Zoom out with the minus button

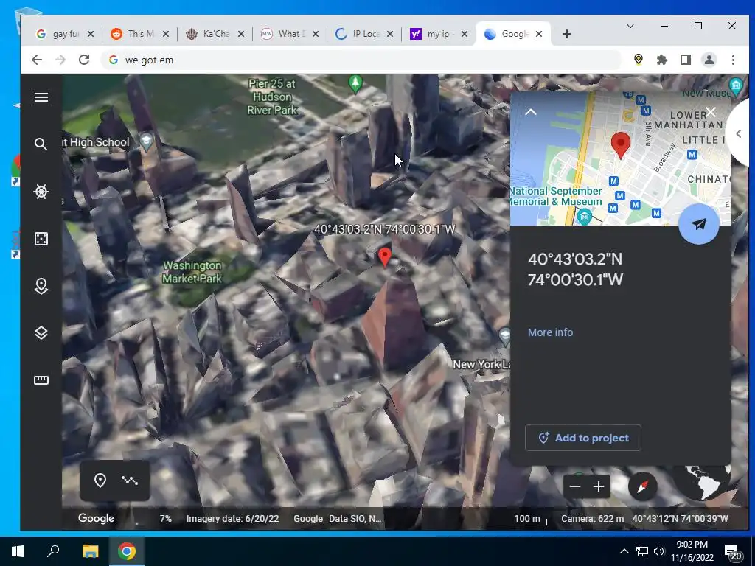click(575, 486)
